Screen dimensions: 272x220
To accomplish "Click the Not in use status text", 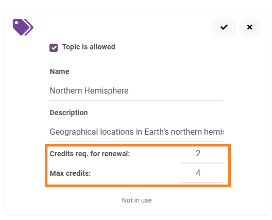I will (x=137, y=200).
